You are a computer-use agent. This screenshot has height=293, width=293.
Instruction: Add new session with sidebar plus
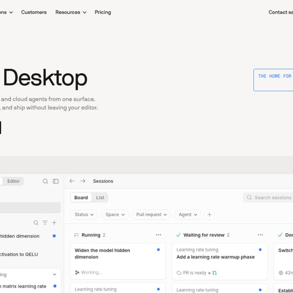[54, 223]
